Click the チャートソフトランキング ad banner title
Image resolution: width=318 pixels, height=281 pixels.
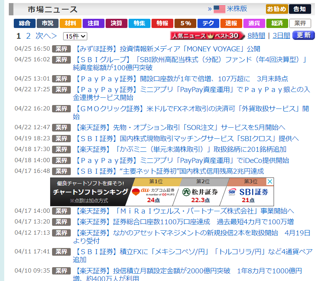point(90,192)
